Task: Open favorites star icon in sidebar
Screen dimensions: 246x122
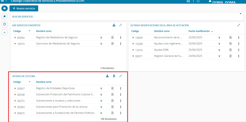Action: tap(4, 16)
